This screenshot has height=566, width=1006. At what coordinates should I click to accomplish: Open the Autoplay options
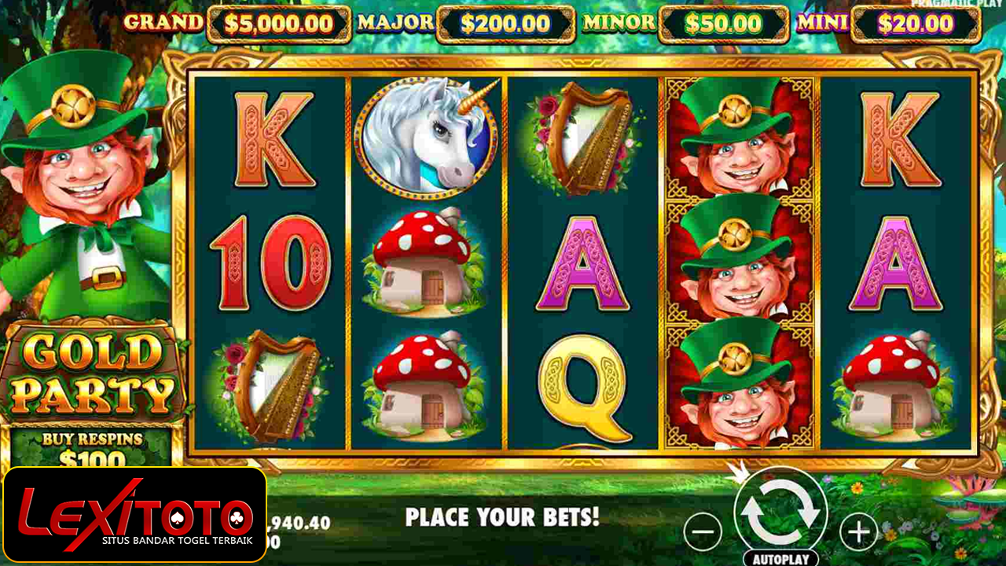coord(780,559)
